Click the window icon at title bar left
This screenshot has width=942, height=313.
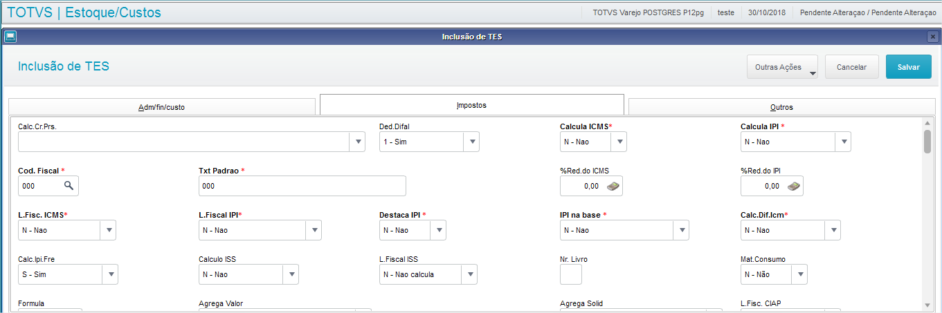[10, 37]
